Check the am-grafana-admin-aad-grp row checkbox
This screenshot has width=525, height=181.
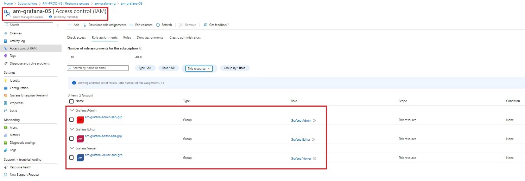pos(71,120)
